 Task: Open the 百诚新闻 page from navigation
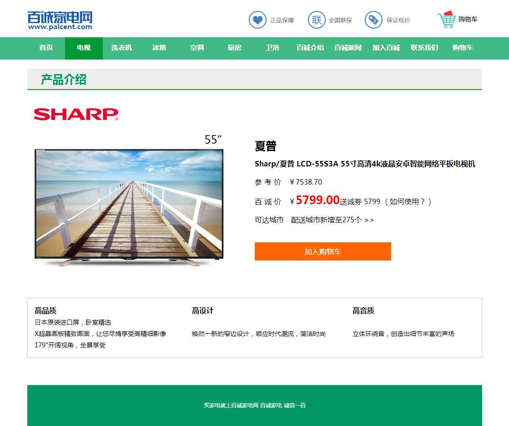pos(348,48)
